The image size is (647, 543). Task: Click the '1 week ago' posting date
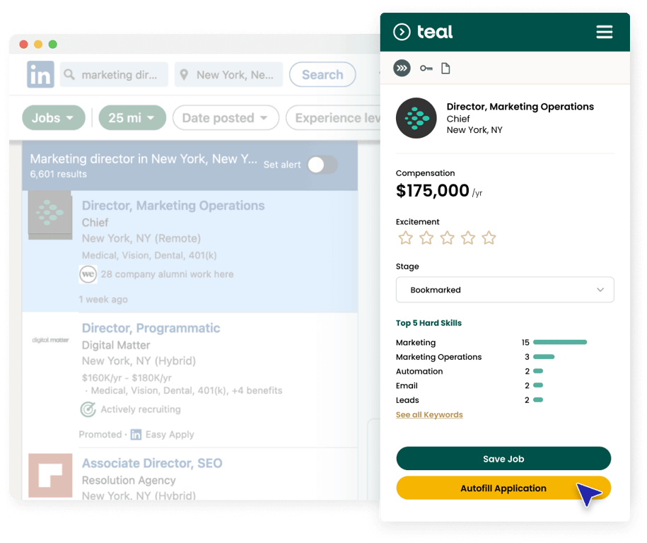(103, 300)
